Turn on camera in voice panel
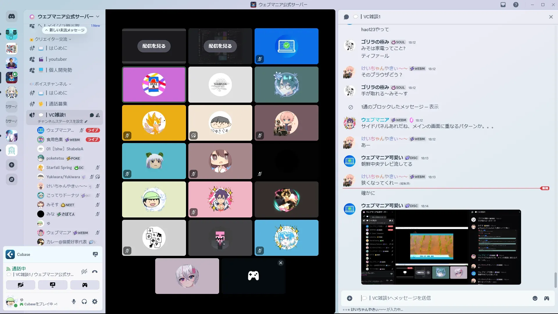558x314 pixels. pos(21,285)
